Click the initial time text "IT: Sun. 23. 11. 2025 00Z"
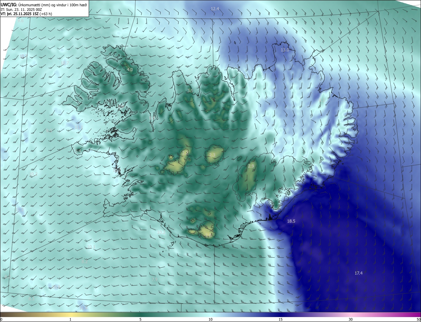 pos(21,9)
